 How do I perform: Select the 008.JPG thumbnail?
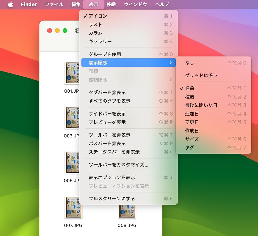[x=127, y=211]
